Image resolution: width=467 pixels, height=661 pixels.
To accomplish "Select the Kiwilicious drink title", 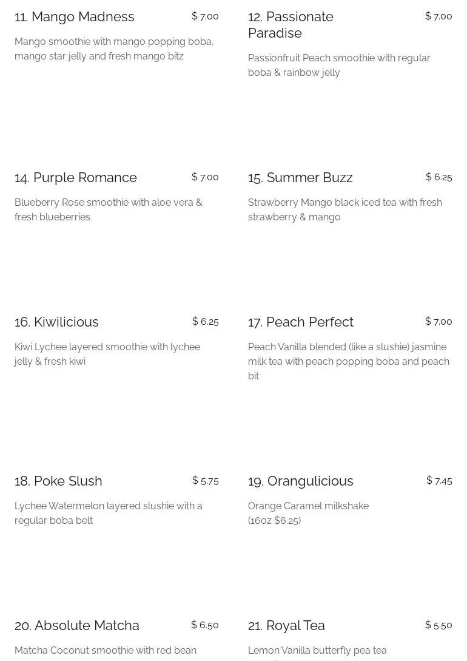I will (x=56, y=322).
